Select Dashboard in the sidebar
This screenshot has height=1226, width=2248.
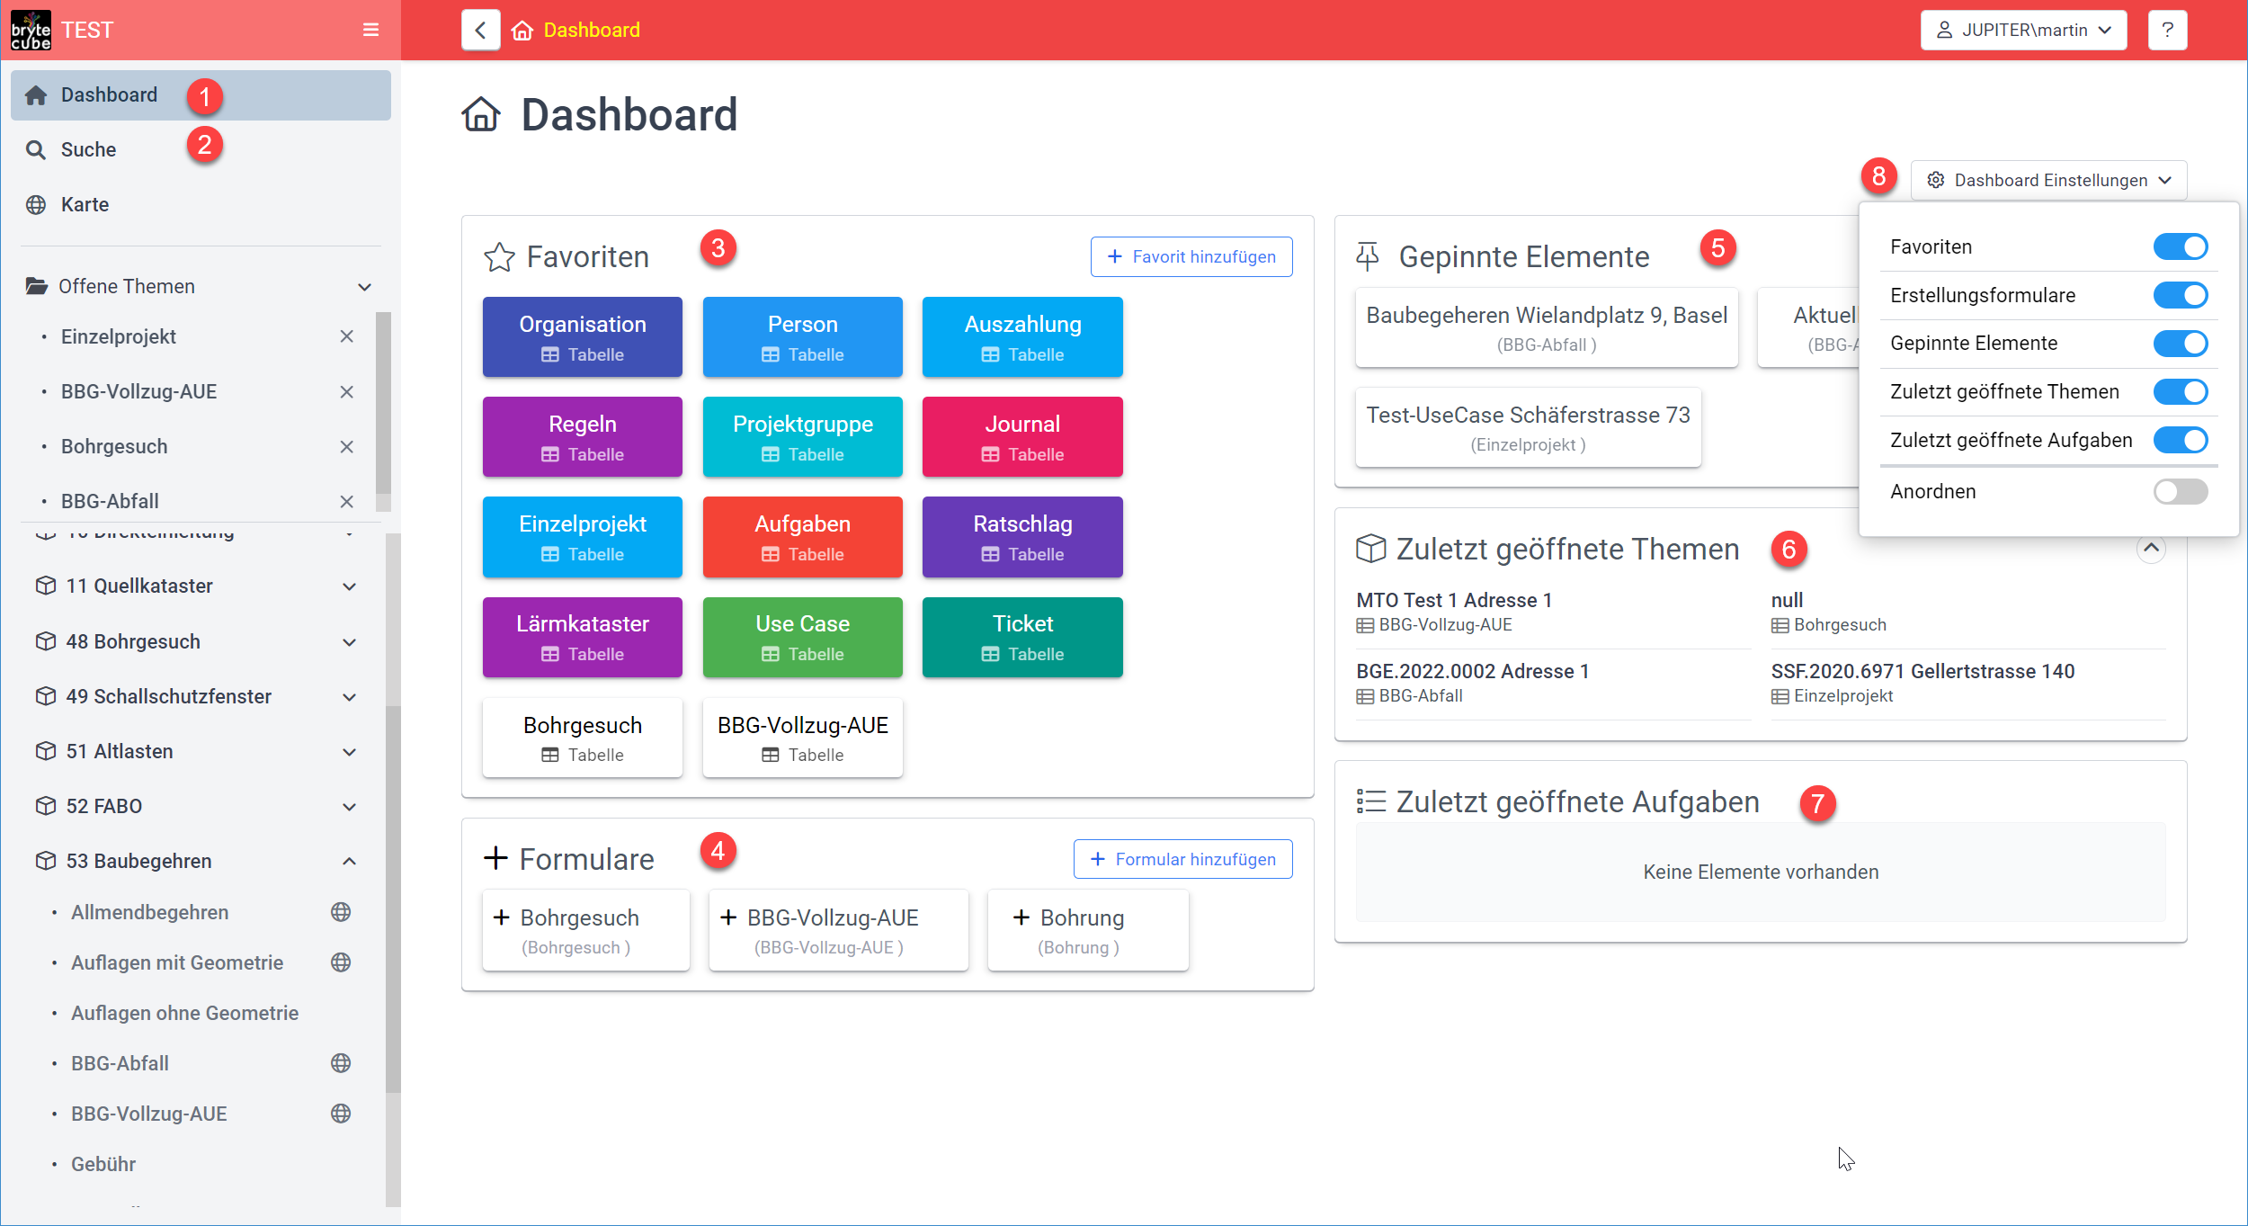click(x=201, y=95)
